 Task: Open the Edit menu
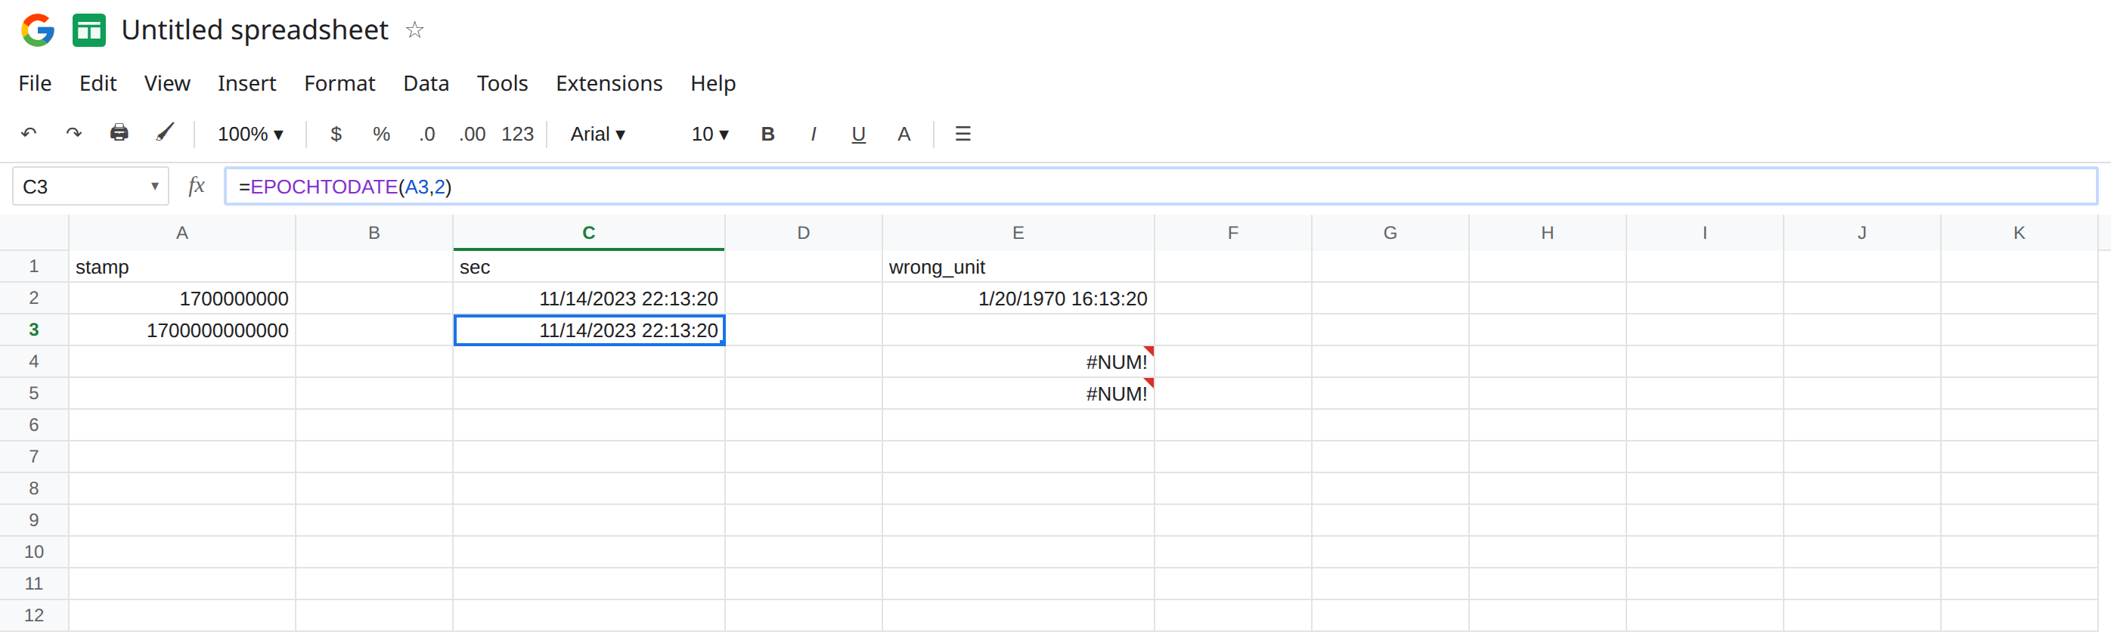point(98,84)
